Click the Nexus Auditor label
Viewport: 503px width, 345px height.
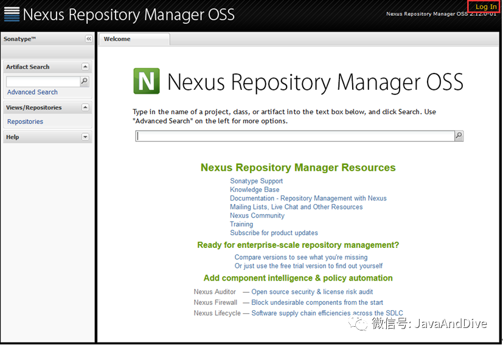(x=215, y=292)
